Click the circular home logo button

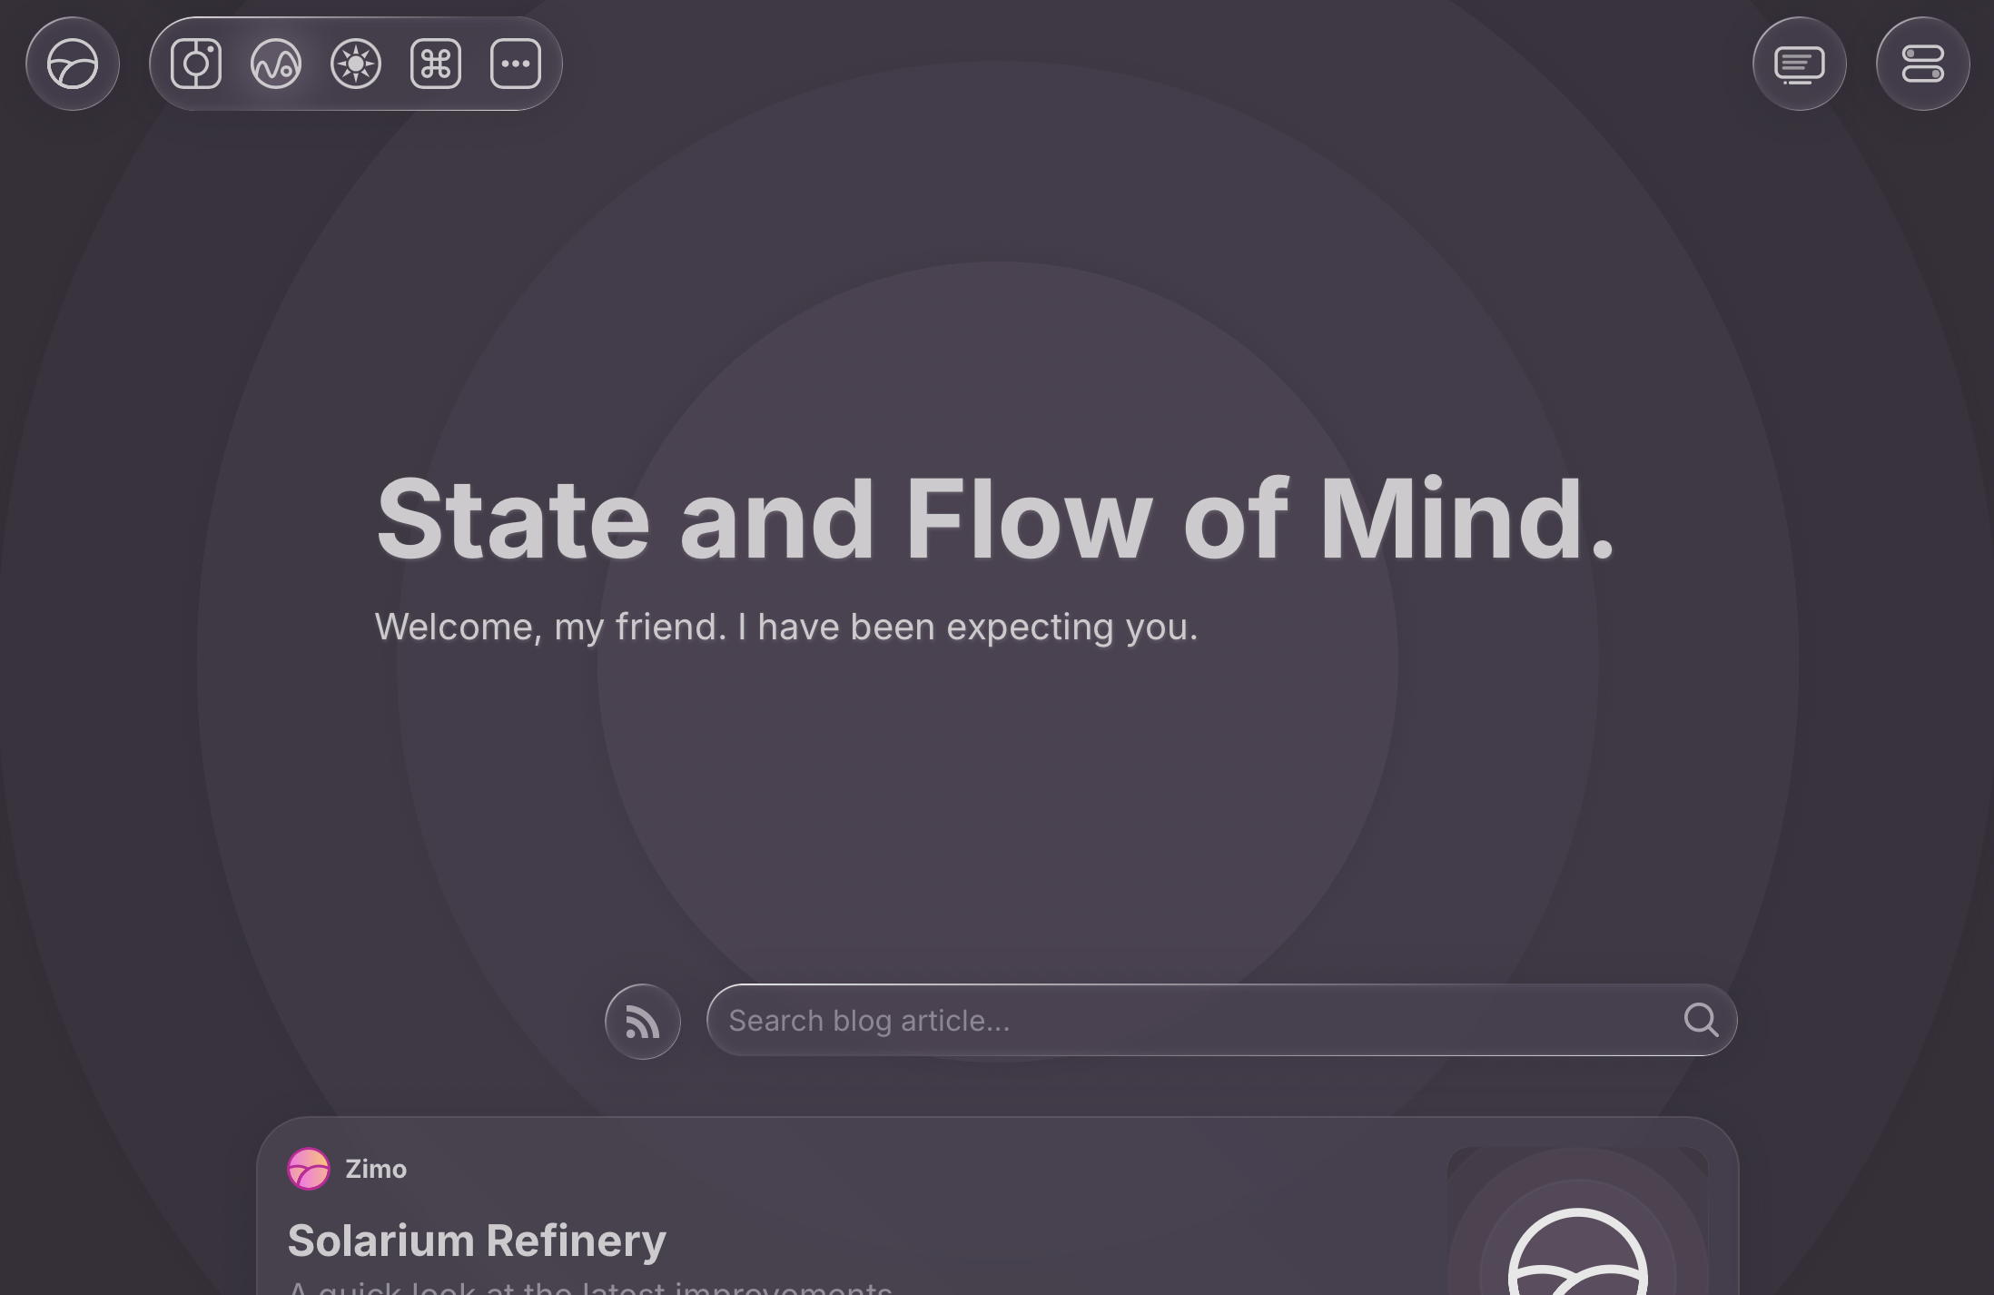coord(73,64)
